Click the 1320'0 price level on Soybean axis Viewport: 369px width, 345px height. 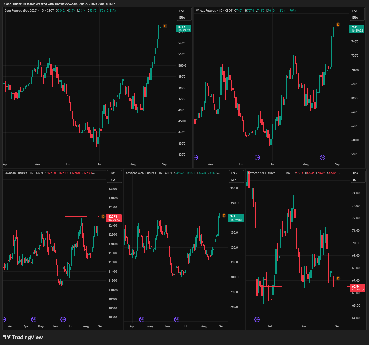point(113,189)
